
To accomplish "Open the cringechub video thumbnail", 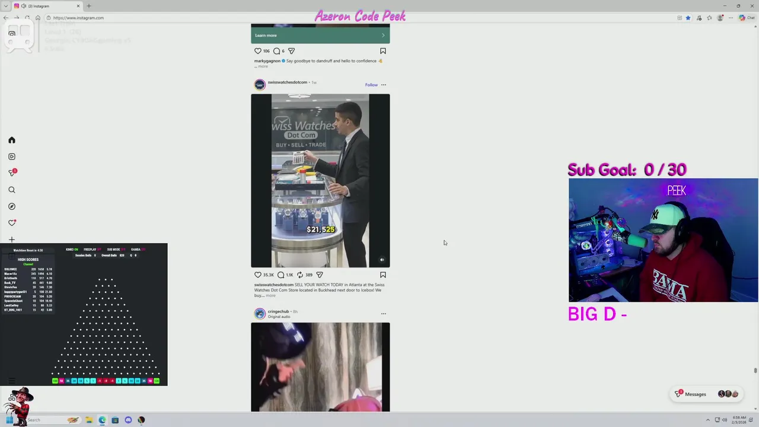I will (x=320, y=367).
